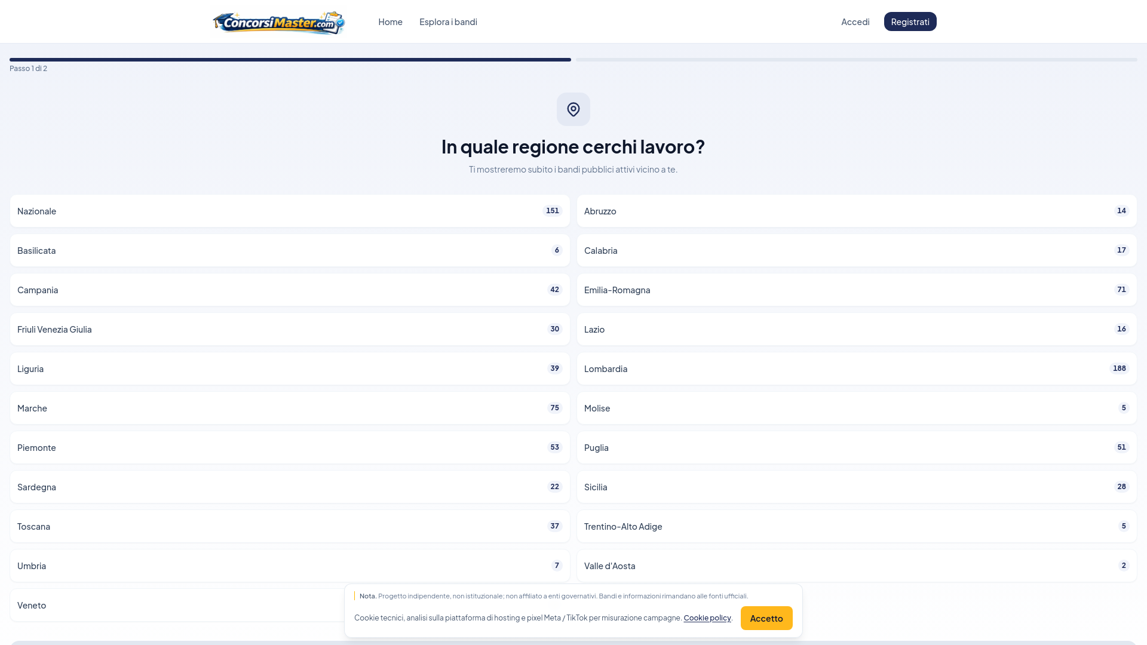Image resolution: width=1147 pixels, height=645 pixels.
Task: Select the Lazio region option
Action: (857, 329)
